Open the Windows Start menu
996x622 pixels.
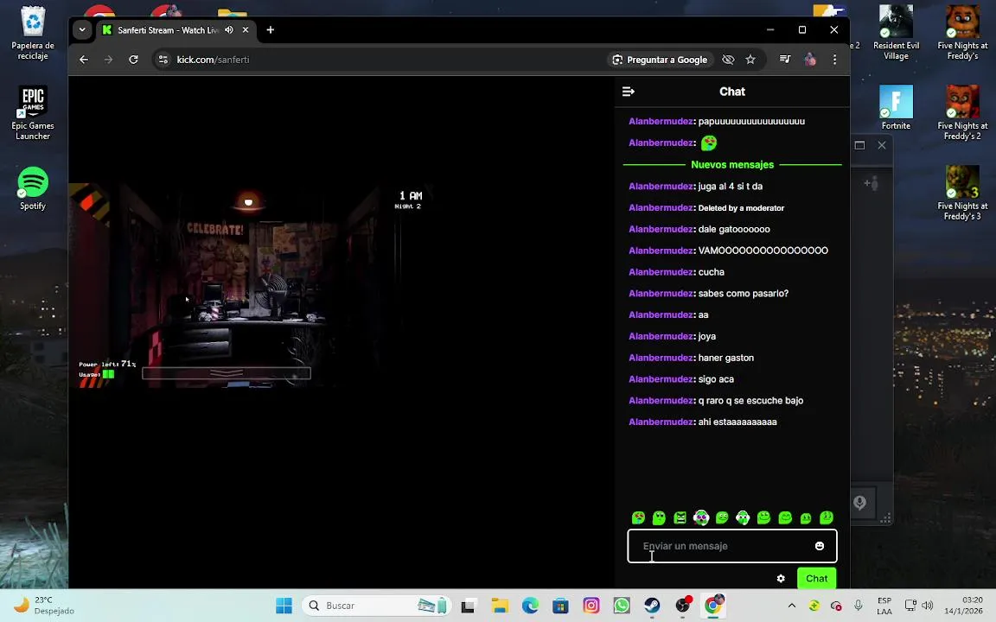(x=284, y=606)
